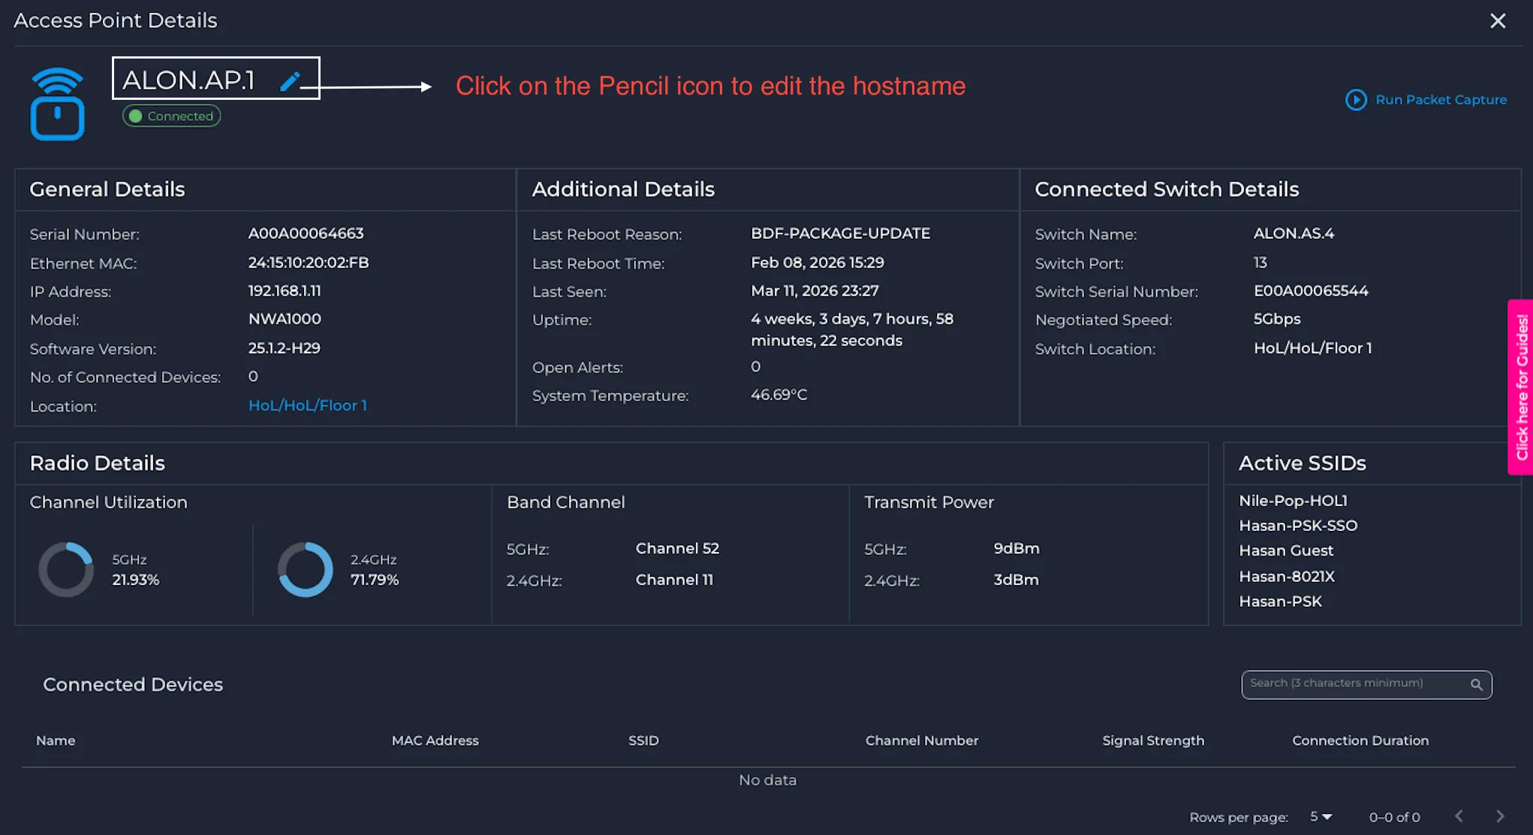Open the HoL/HoL/Floor 1 location link
This screenshot has height=835, width=1533.
tap(308, 405)
